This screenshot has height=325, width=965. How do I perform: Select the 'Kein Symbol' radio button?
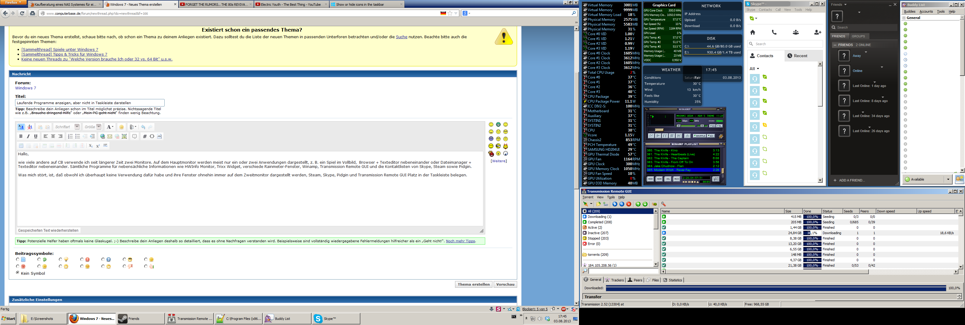click(17, 273)
